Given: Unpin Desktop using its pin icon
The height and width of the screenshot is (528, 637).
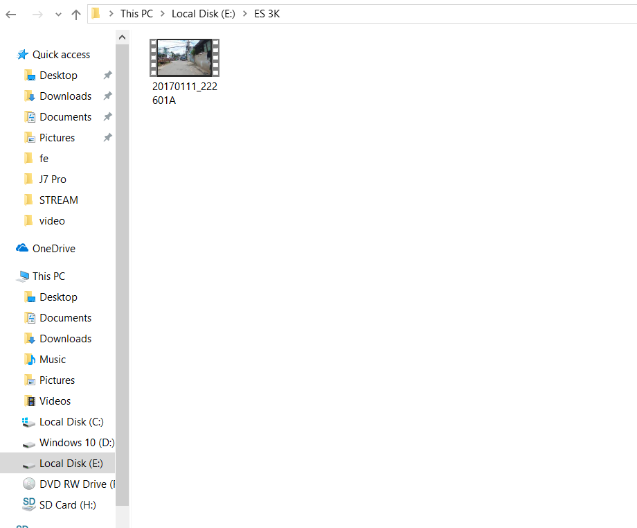Looking at the screenshot, I should (x=107, y=76).
